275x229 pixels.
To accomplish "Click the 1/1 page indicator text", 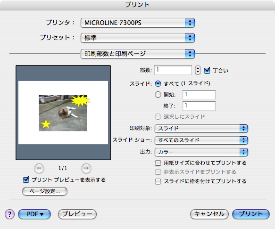I will (x=63, y=168).
